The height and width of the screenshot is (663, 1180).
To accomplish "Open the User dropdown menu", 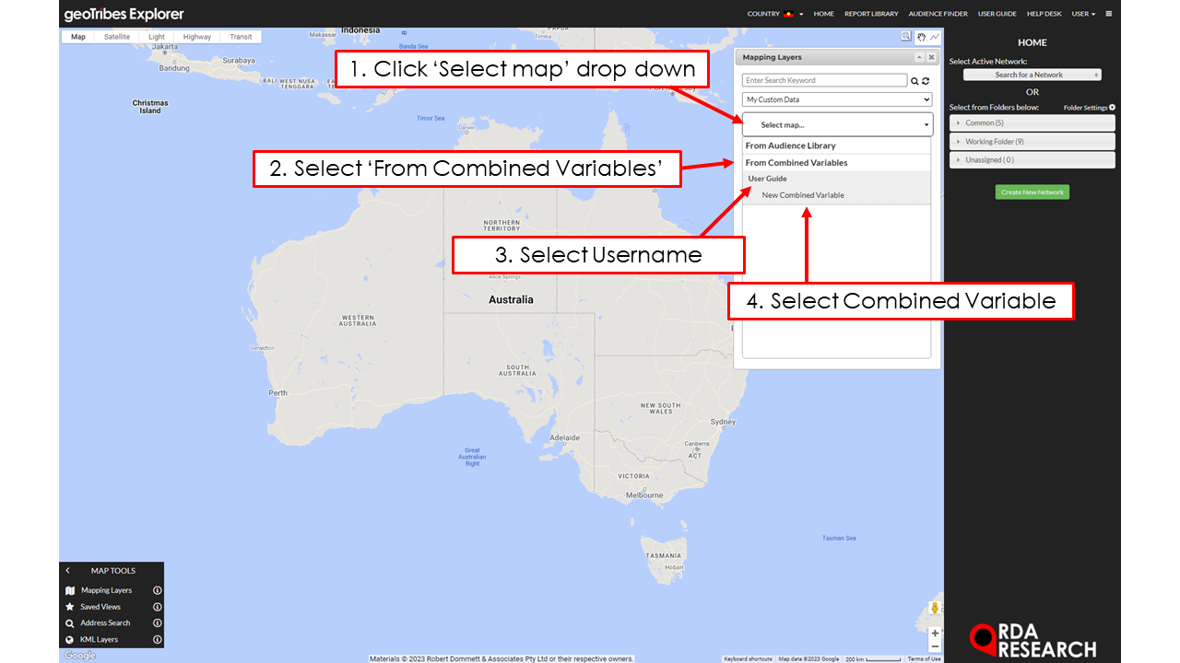I will (1083, 14).
